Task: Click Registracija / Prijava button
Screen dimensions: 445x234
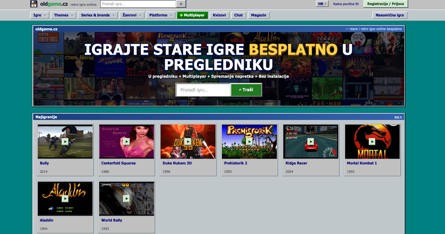Action: [386, 4]
